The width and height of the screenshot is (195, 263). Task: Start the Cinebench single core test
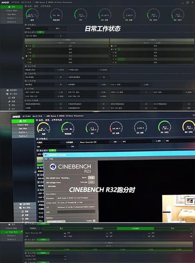pos(91,182)
